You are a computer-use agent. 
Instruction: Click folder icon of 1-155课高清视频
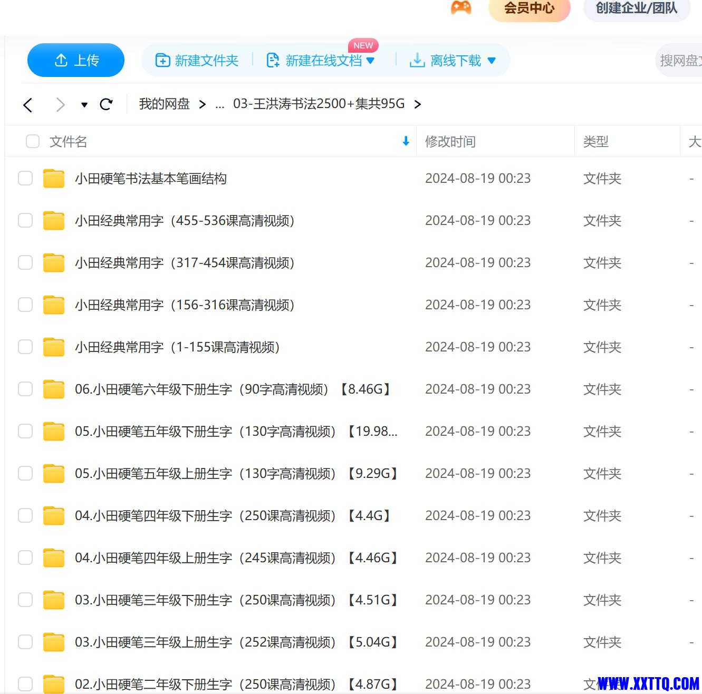54,347
